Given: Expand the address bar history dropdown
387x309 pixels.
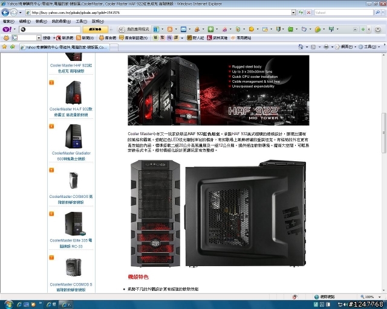Looking at the screenshot, I should click(x=293, y=12).
